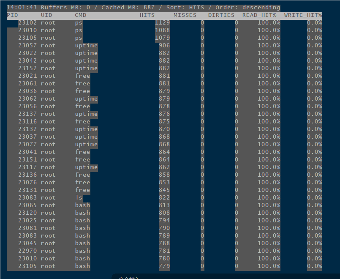
Task: Select the HITS value 1129
Action: (x=163, y=23)
